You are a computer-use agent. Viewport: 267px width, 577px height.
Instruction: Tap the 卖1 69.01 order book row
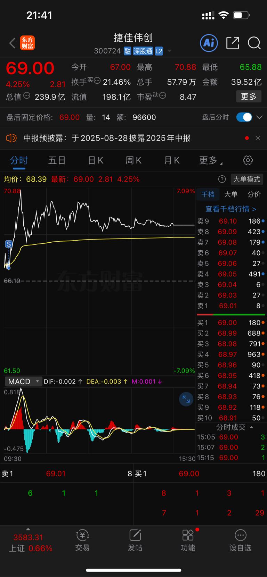click(x=231, y=306)
